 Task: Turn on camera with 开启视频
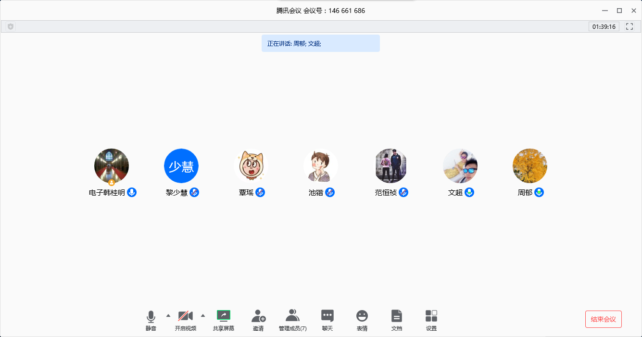(x=186, y=316)
